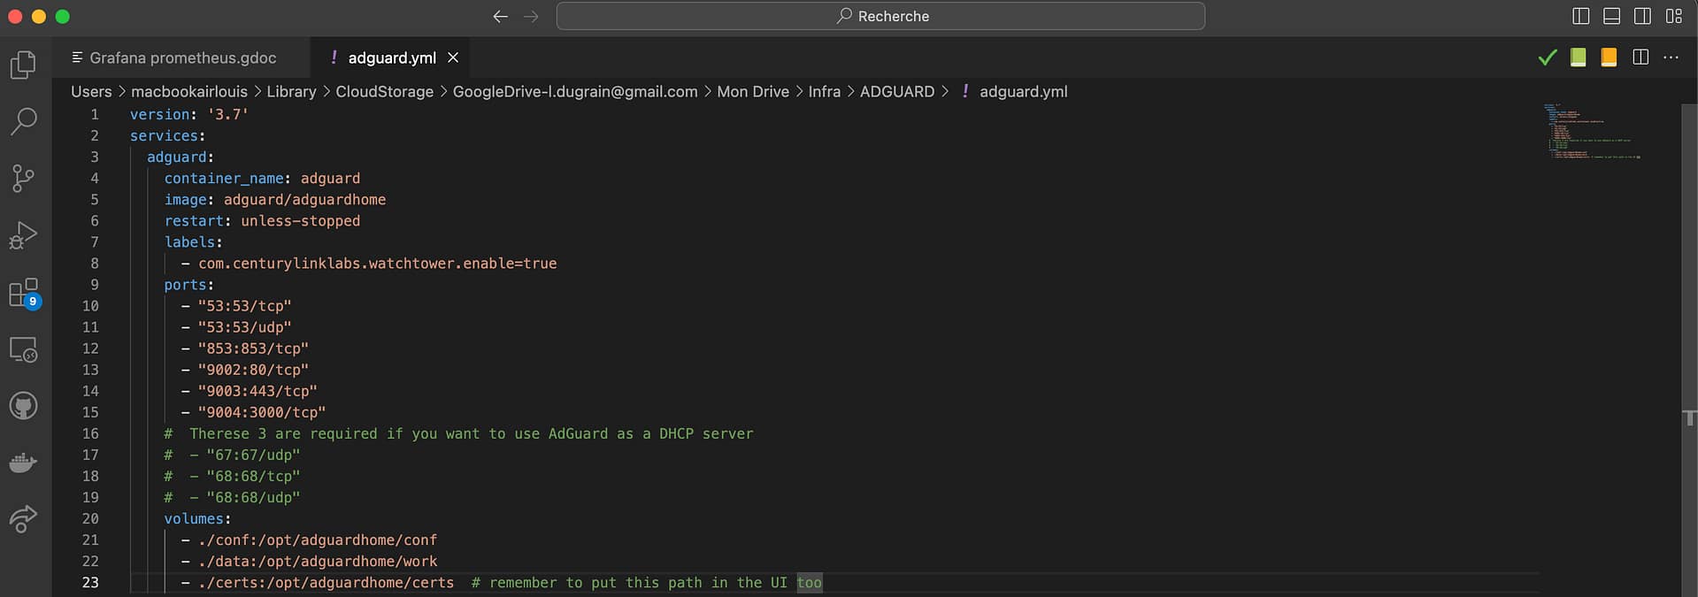Open the Remote Explorer view
The width and height of the screenshot is (1698, 597).
coord(24,349)
